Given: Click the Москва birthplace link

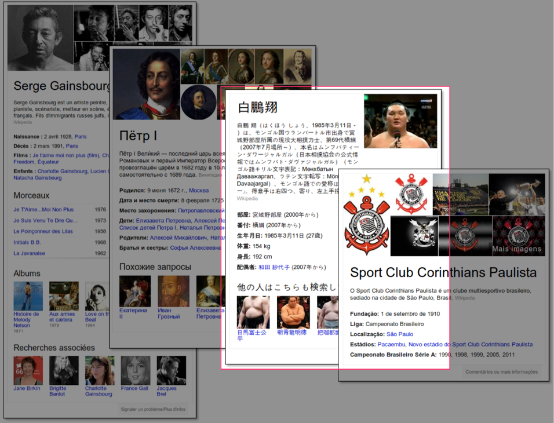Looking at the screenshot, I should (199, 191).
